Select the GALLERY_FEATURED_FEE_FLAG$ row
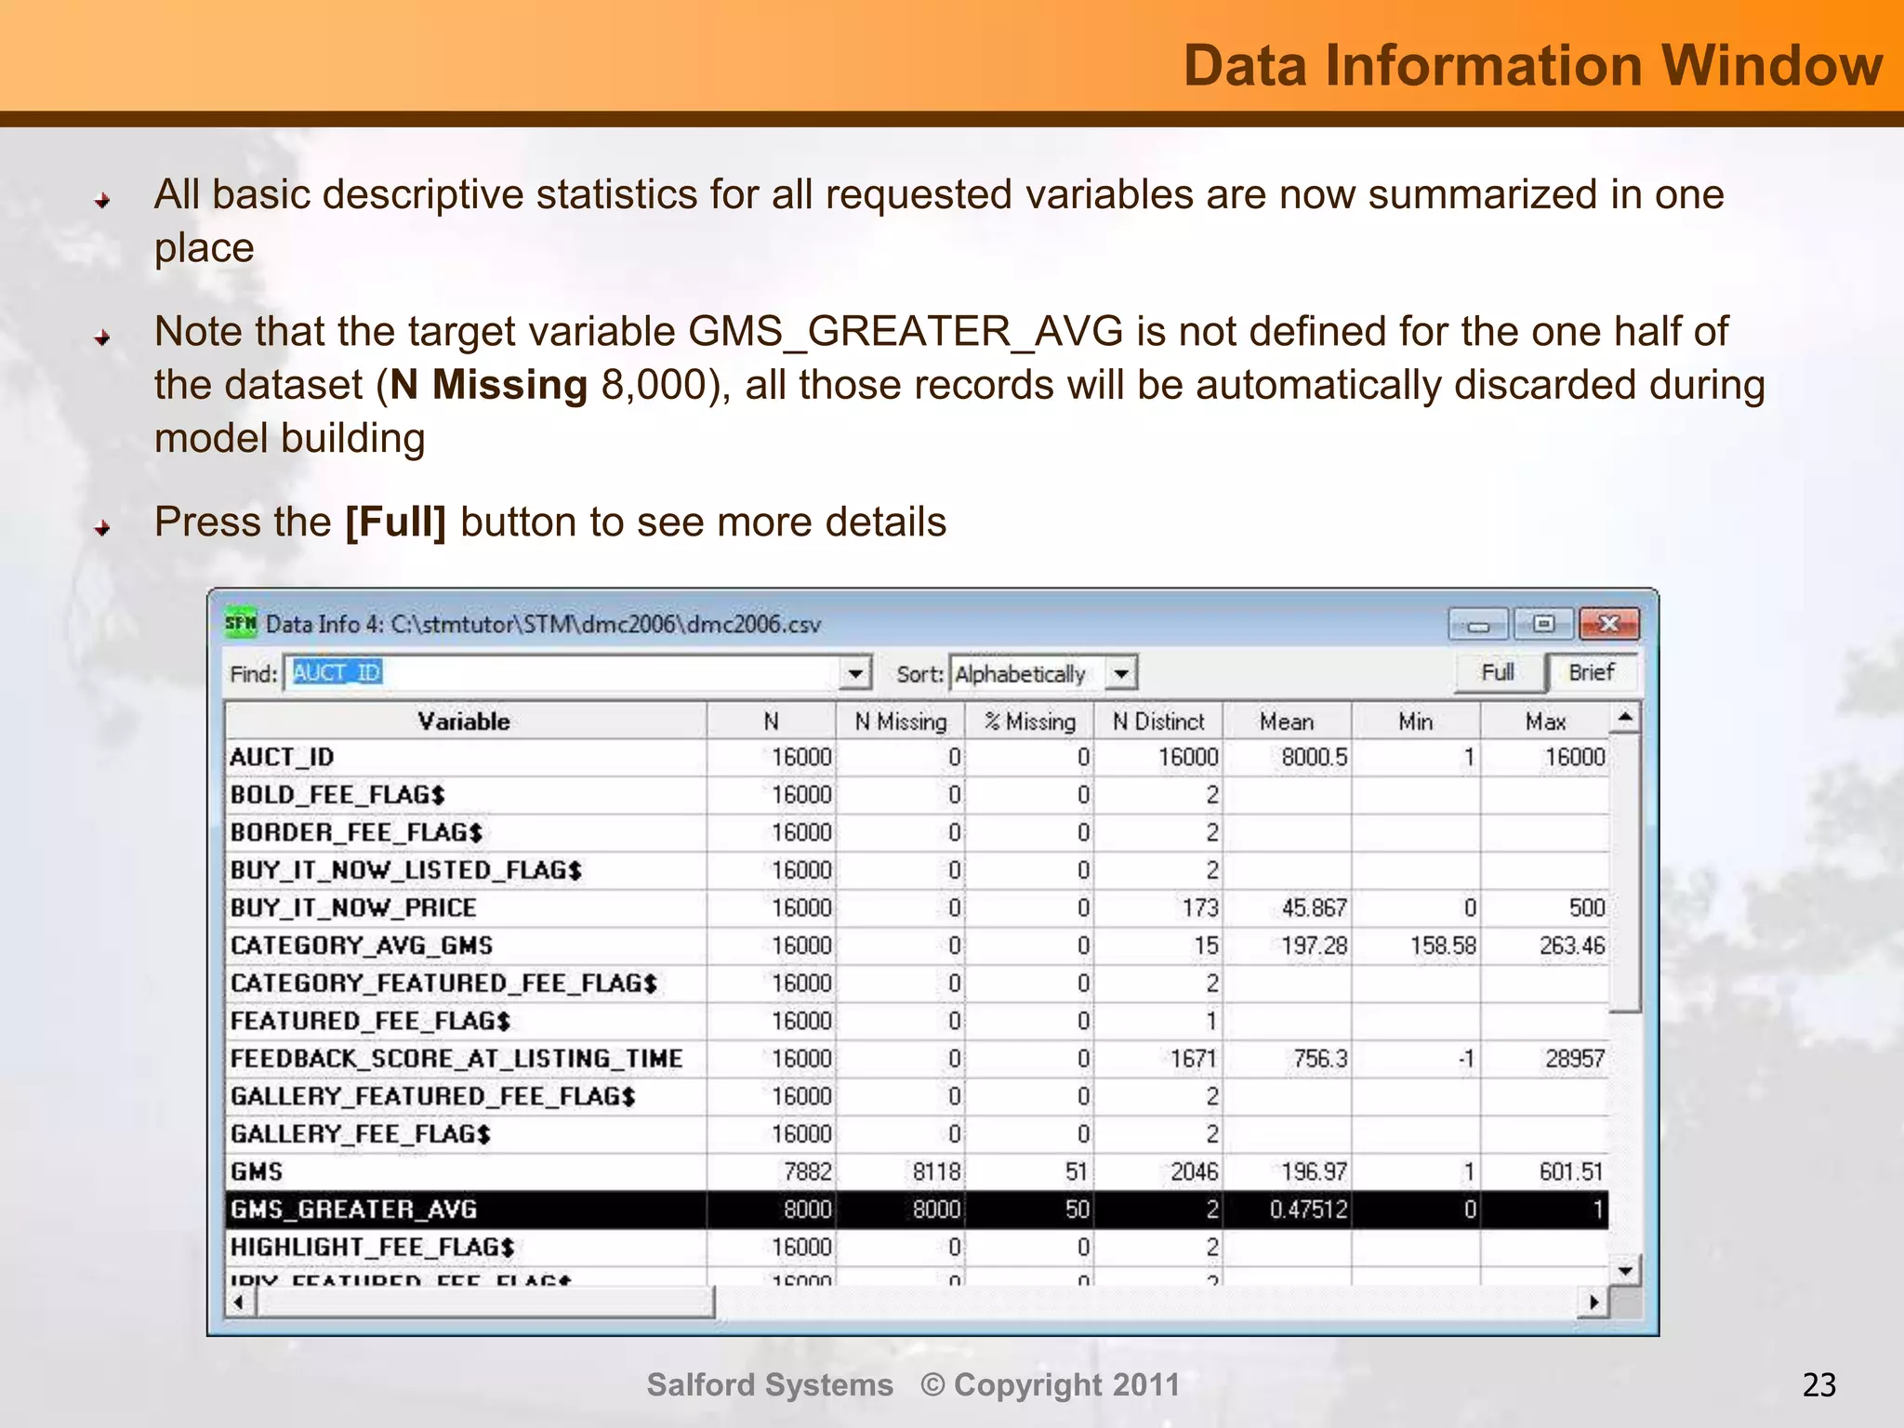 point(917,1097)
